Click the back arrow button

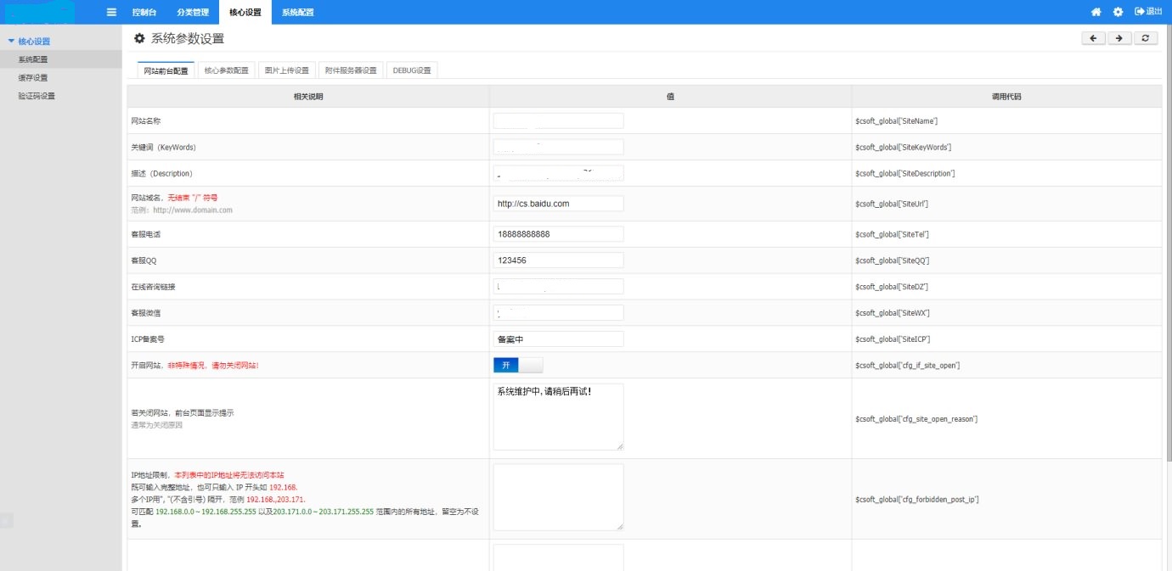[x=1093, y=38]
